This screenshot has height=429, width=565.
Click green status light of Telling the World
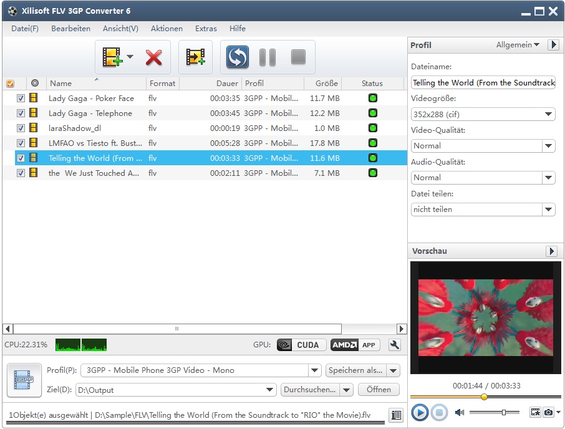point(373,158)
